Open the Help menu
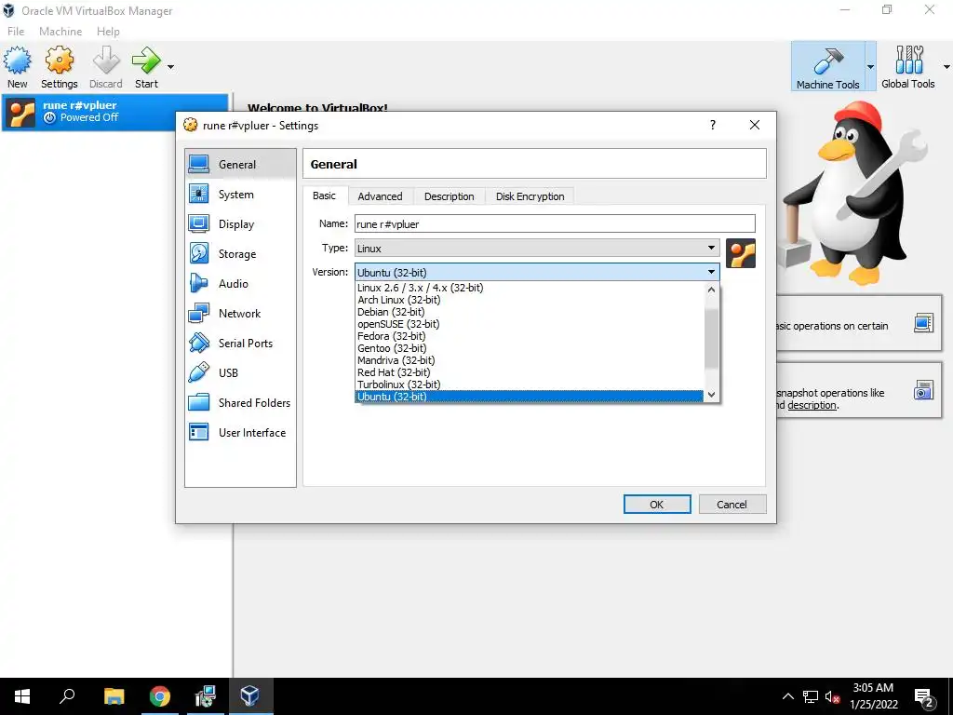This screenshot has height=715, width=953. 108,31
